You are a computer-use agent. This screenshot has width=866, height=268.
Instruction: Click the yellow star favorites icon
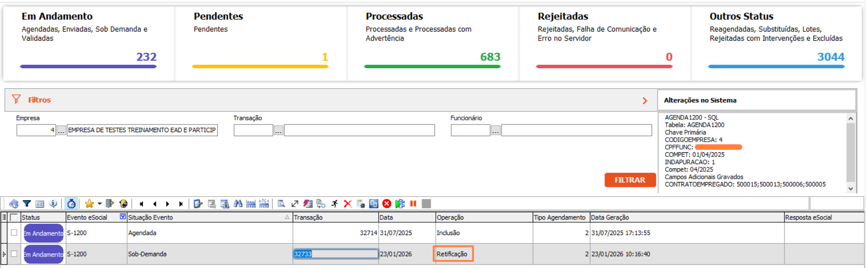coord(89,204)
